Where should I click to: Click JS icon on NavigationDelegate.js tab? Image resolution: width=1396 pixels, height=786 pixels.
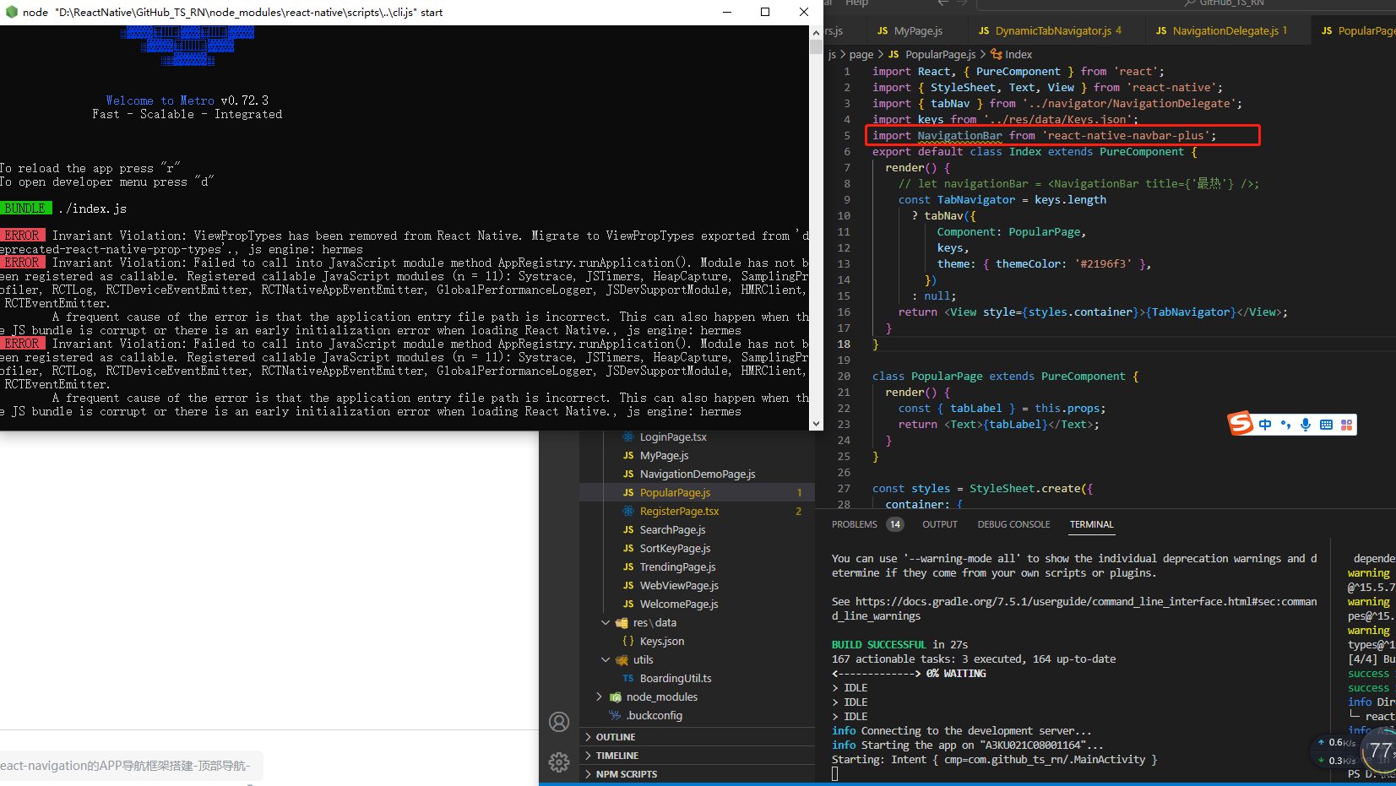pyautogui.click(x=1161, y=31)
